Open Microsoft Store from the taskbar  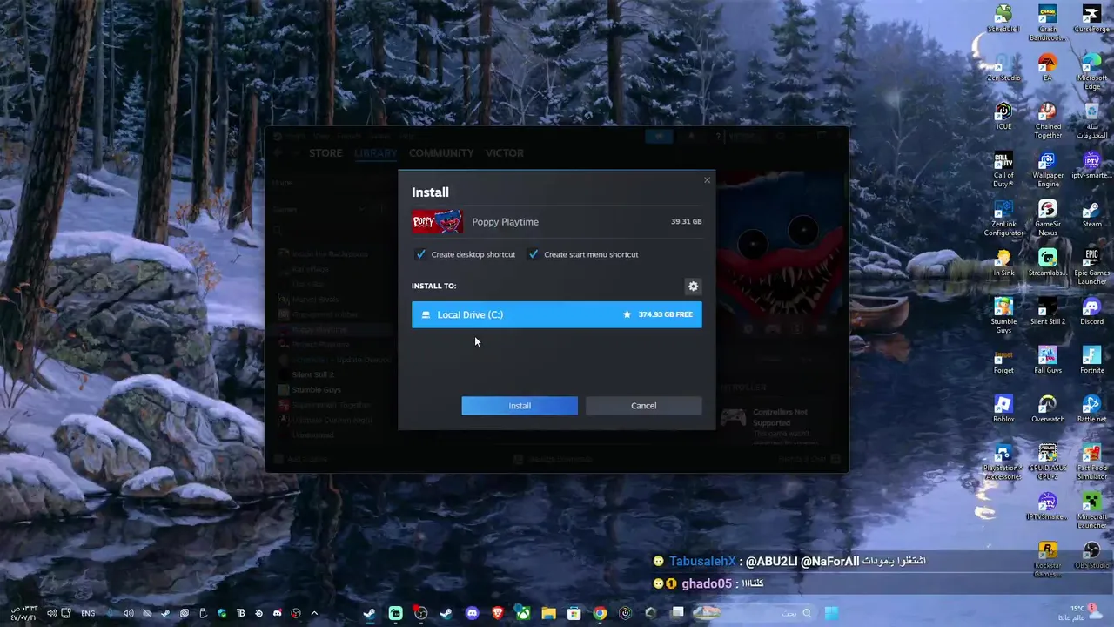click(574, 613)
